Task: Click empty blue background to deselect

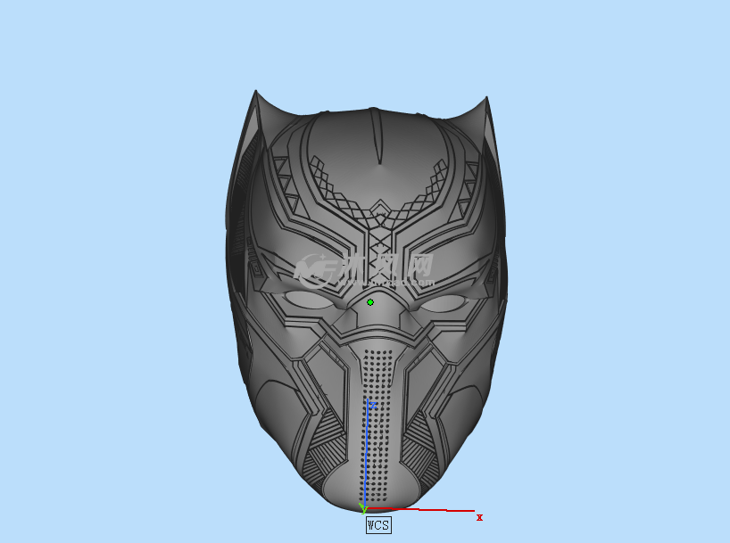Action: tap(107, 267)
